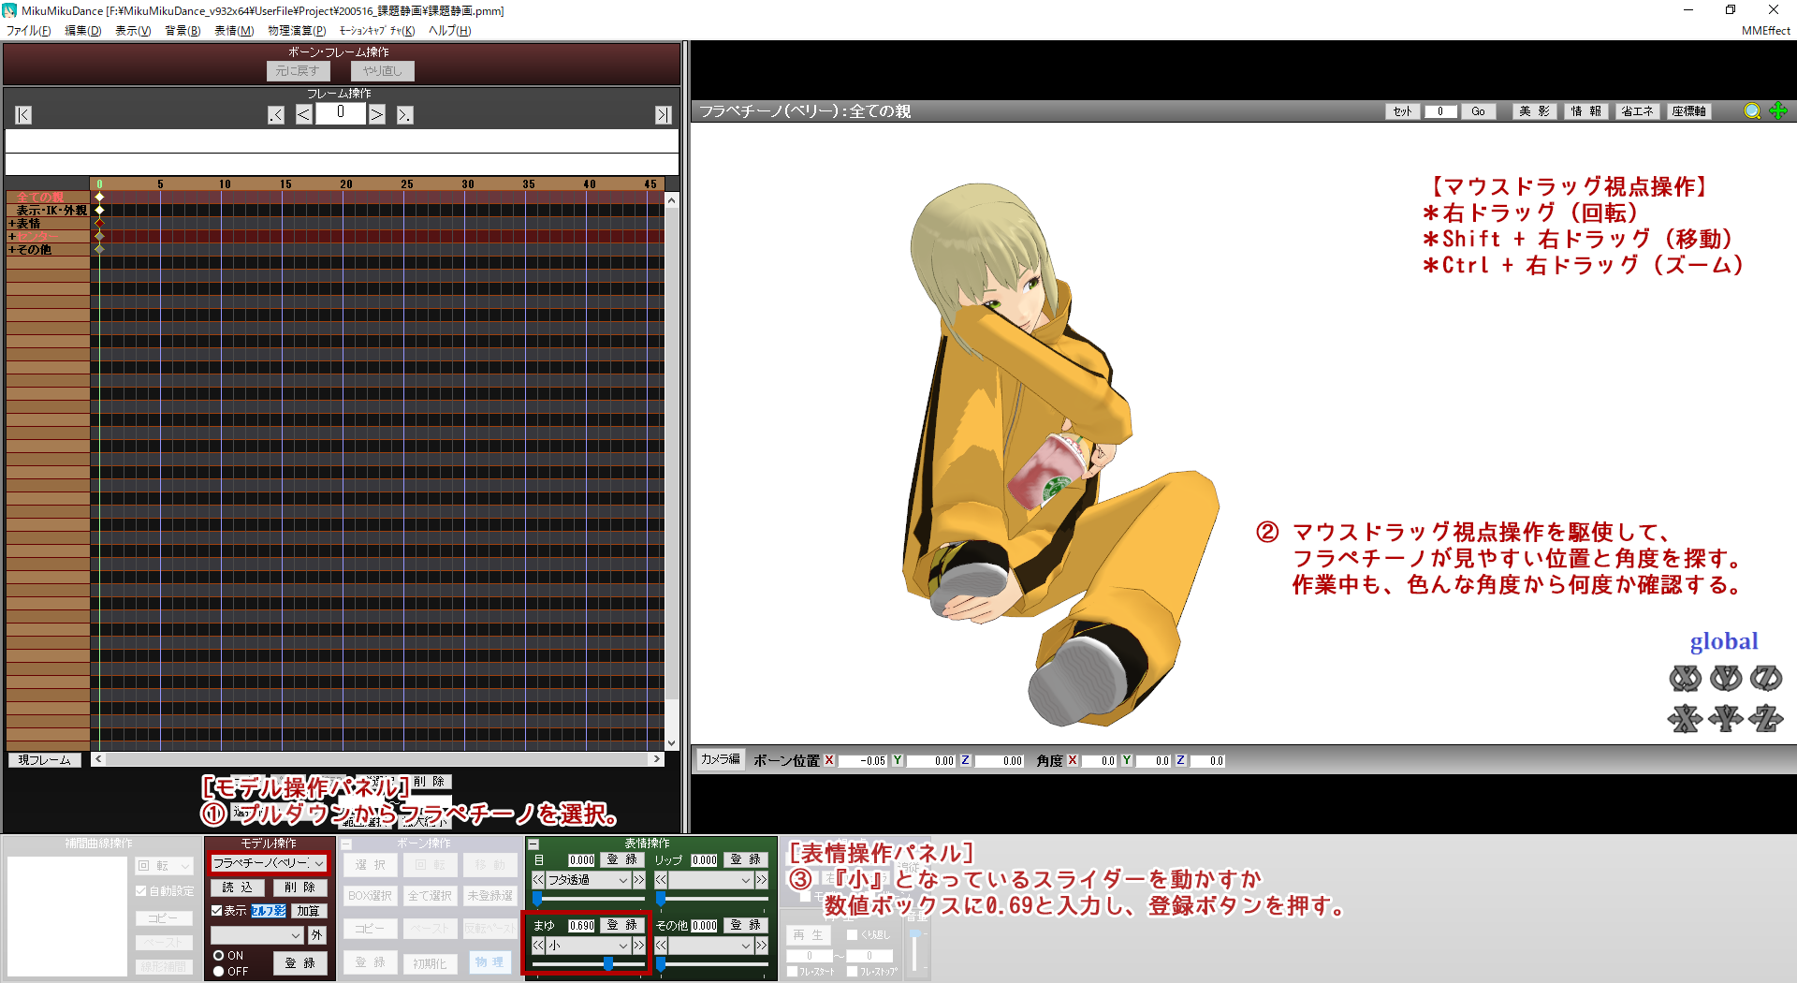
Task: Open the model selection dropdown
Action: click(x=319, y=863)
